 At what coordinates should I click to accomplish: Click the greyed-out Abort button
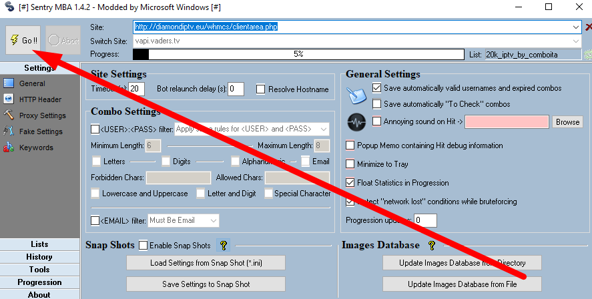(x=63, y=40)
